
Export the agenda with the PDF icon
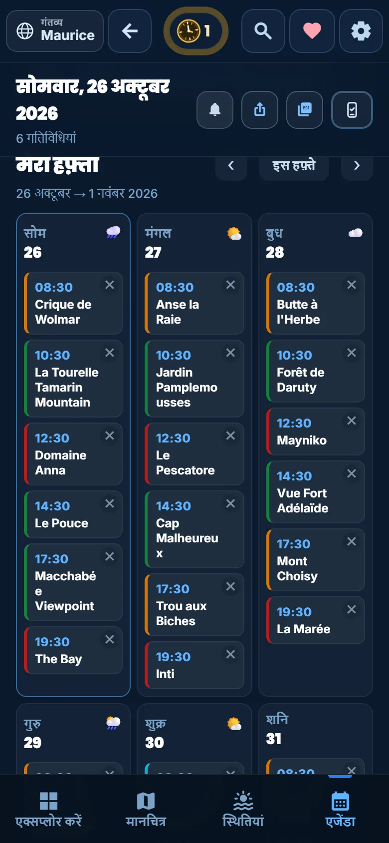pyautogui.click(x=305, y=110)
